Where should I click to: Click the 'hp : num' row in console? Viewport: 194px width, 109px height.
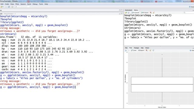(x=38, y=49)
